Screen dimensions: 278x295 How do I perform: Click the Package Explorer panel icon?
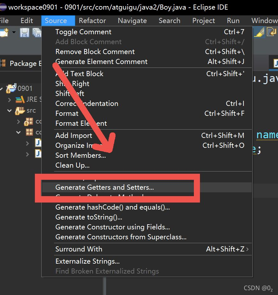coord(3,63)
